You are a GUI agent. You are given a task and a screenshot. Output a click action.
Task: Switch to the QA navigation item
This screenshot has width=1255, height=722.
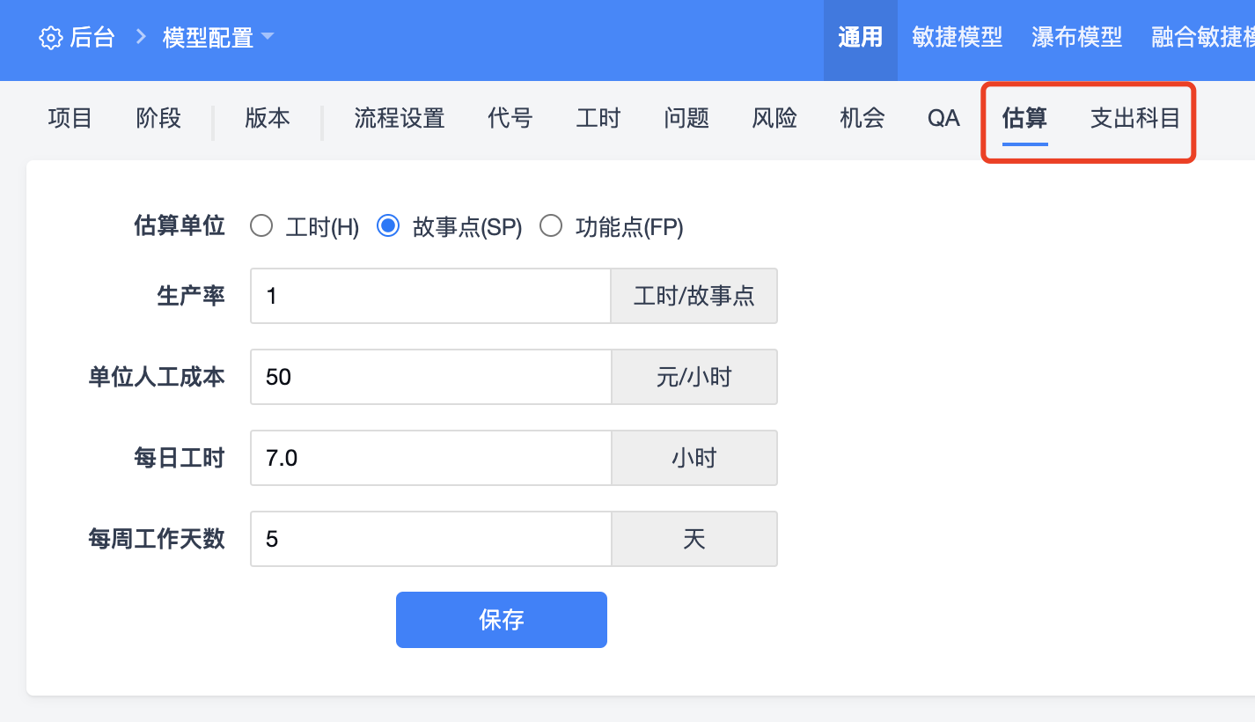943,119
